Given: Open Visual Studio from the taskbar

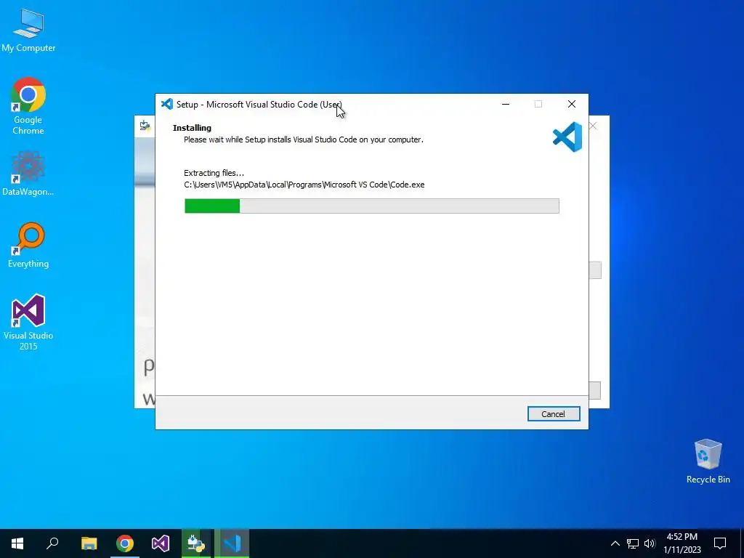Looking at the screenshot, I should tap(161, 543).
